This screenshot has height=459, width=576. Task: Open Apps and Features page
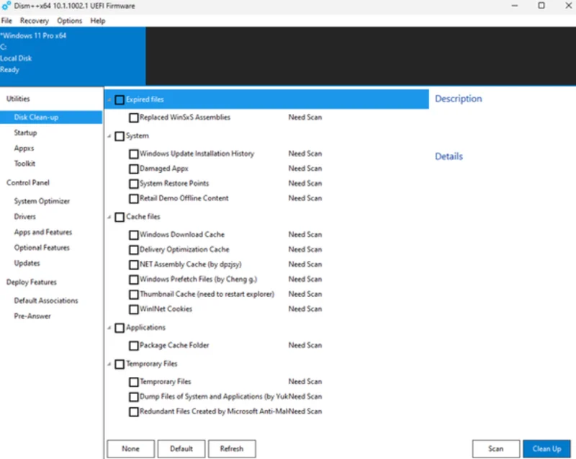pos(43,232)
